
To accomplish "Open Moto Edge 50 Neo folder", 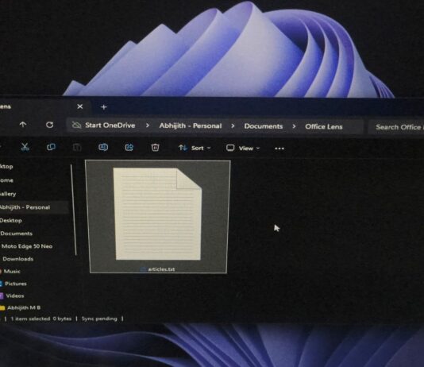I will pyautogui.click(x=27, y=246).
